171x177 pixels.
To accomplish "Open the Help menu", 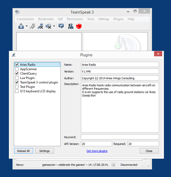I will coord(131,19).
